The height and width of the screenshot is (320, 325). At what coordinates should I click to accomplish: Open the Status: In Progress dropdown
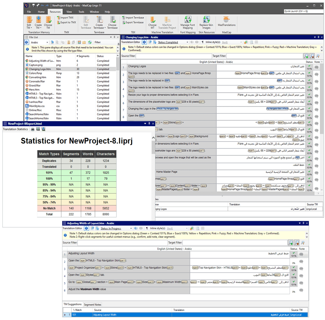(x=131, y=228)
